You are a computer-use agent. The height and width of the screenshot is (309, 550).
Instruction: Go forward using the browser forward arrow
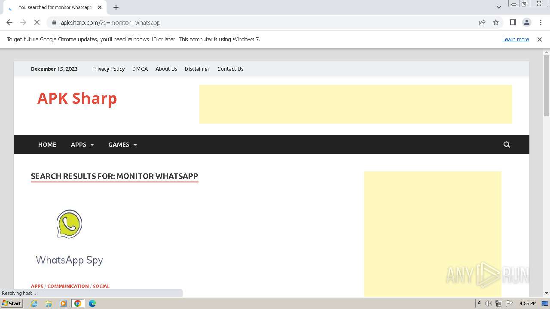[23, 22]
